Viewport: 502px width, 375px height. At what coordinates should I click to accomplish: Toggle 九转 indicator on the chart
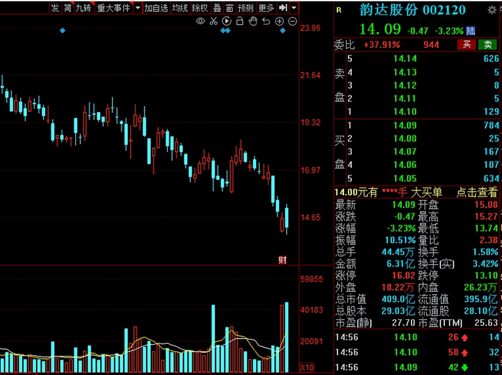click(84, 7)
